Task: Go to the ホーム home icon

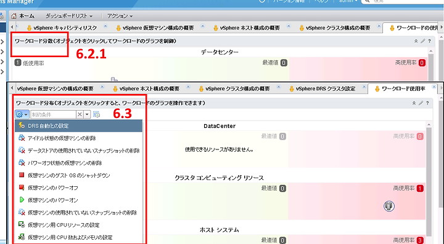Action: click(x=14, y=16)
